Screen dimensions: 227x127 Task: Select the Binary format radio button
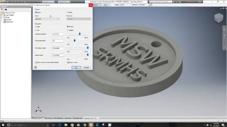[36, 12]
